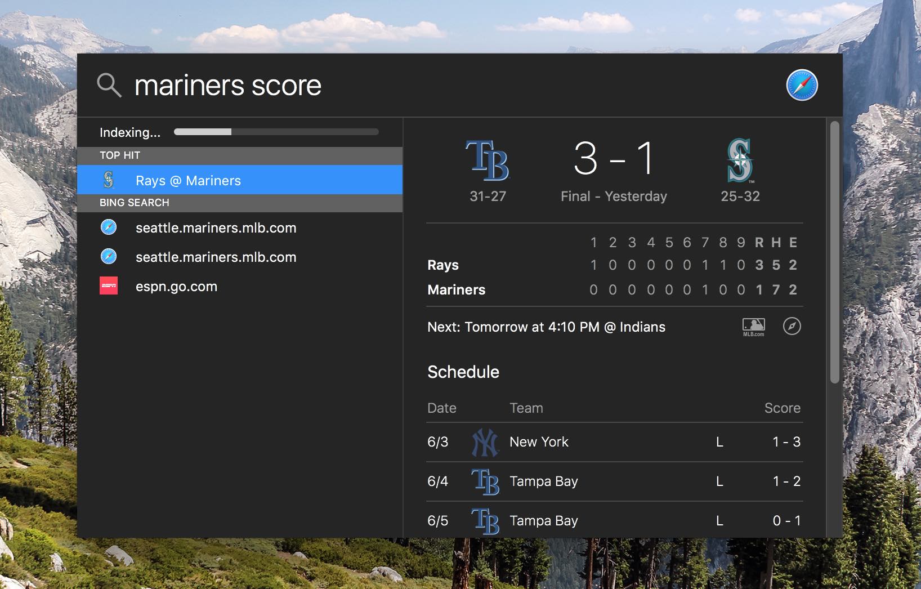Image resolution: width=921 pixels, height=589 pixels.
Task: Open the espn.go.com search result
Action: [x=240, y=286]
